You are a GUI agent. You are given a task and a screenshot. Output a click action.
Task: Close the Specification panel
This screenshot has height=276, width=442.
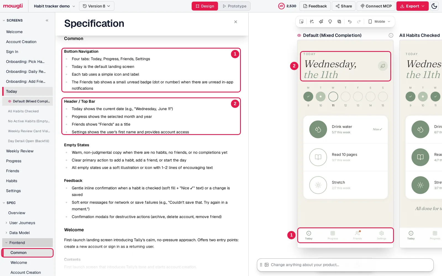click(236, 22)
